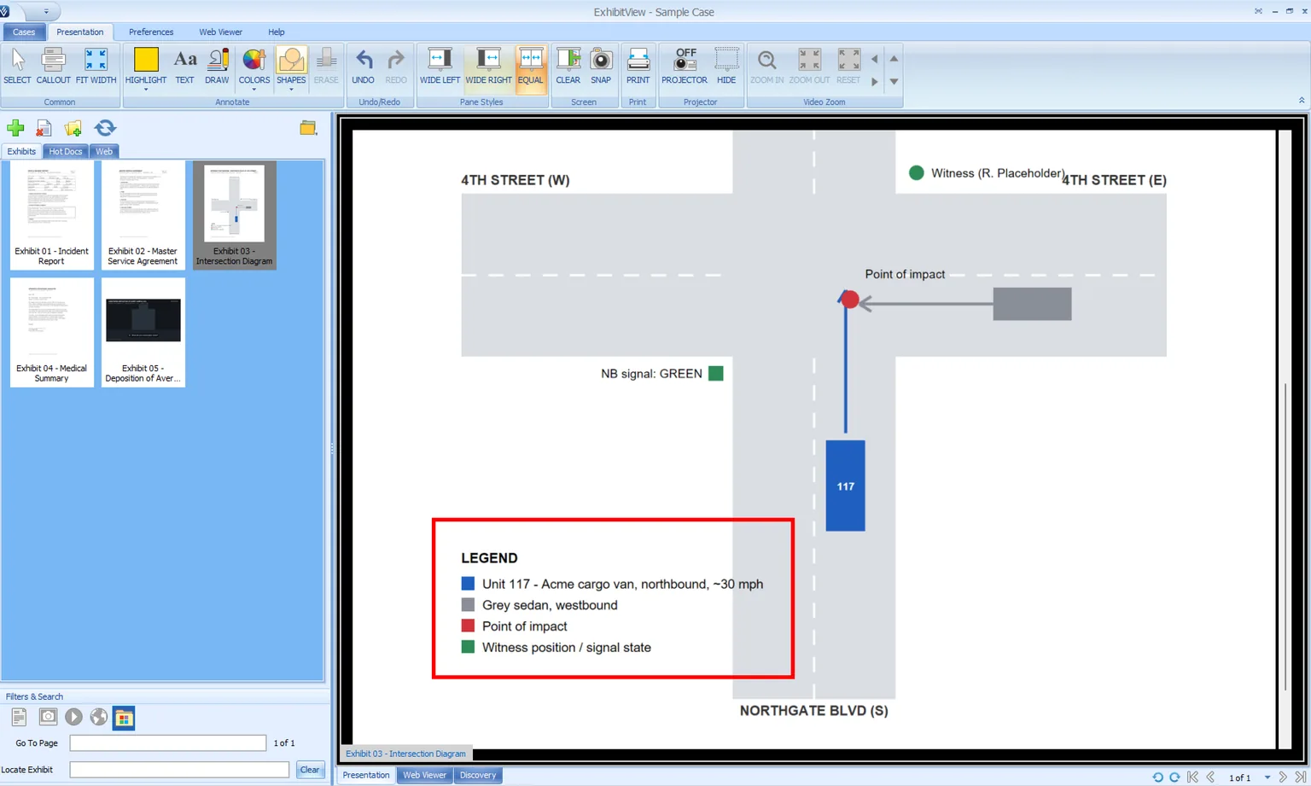Toggle the Projector OFF switch

685,66
